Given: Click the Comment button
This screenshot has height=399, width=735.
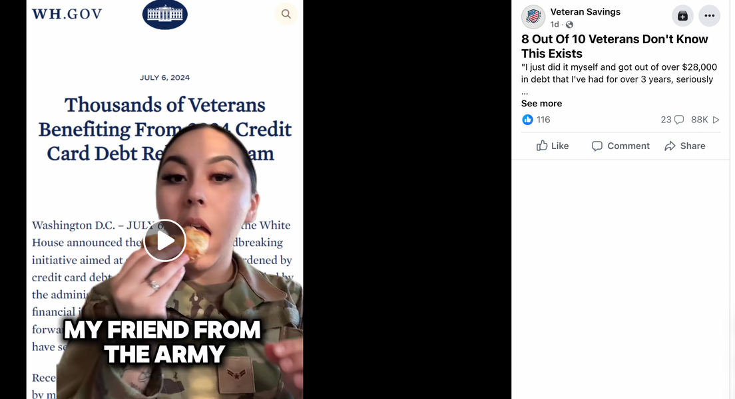Looking at the screenshot, I should (620, 146).
